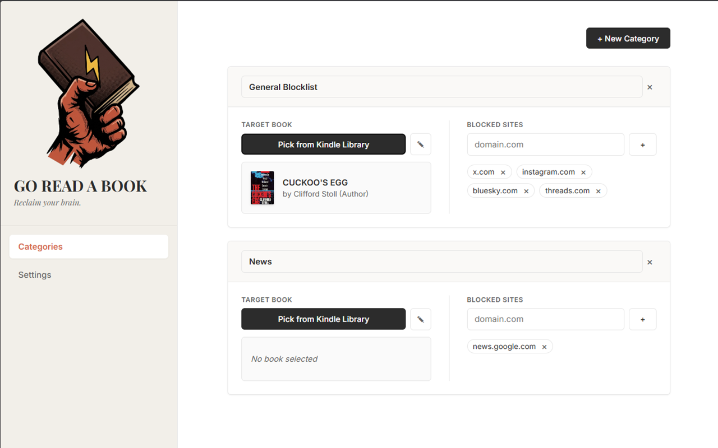Remove threads.com chip from blocked sites
The height and width of the screenshot is (448, 718).
(598, 192)
